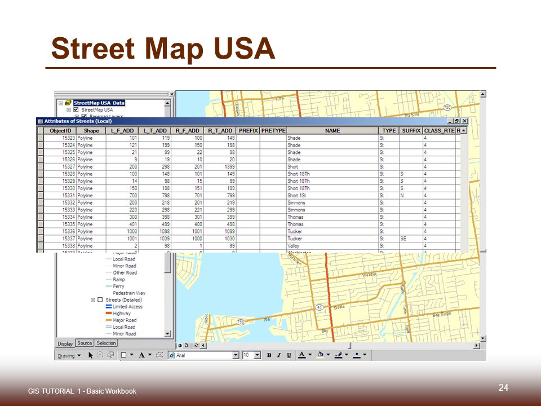Select the row selector for ObjectID 15323

tap(41, 138)
